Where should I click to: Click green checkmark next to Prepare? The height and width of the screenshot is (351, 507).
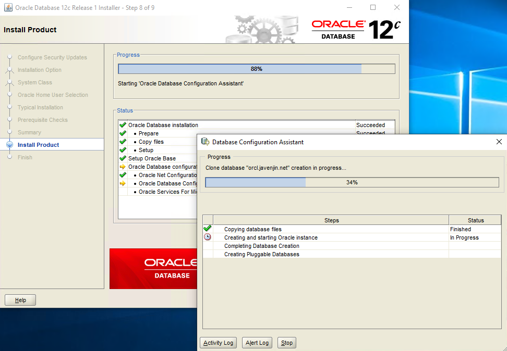(x=123, y=133)
